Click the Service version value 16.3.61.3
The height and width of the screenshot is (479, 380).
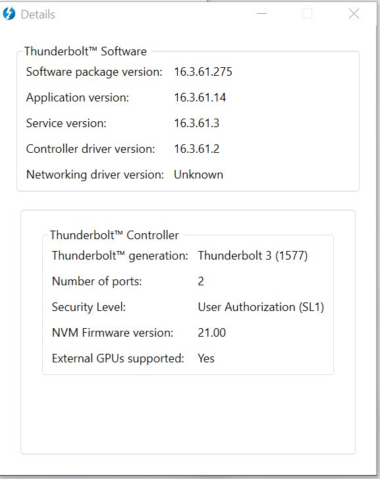(x=197, y=123)
